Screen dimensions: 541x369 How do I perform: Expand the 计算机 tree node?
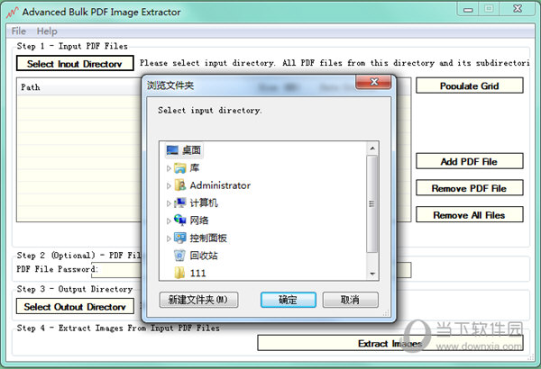[169, 203]
